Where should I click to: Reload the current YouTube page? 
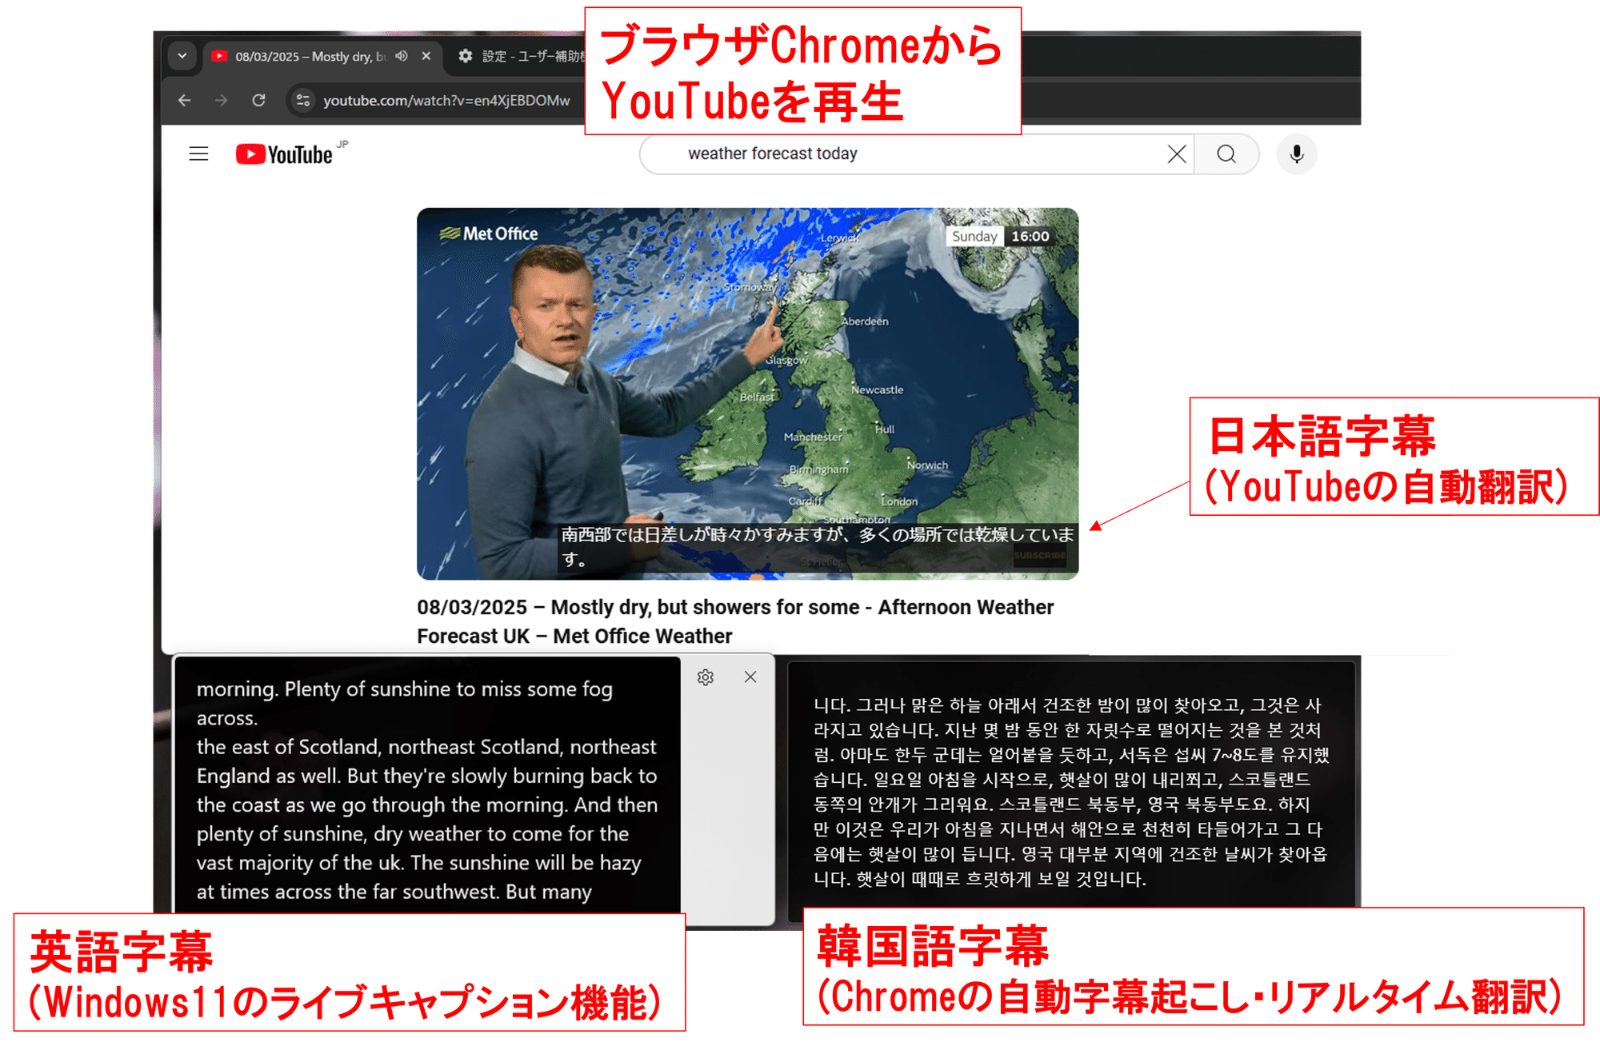(x=259, y=101)
